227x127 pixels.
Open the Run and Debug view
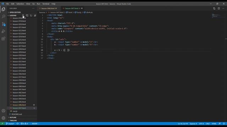pos(3,31)
